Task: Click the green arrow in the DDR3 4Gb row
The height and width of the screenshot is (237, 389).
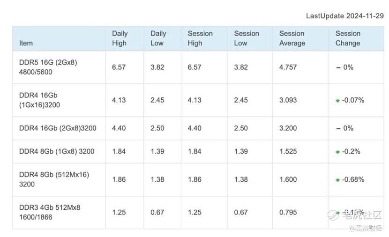Action: [x=337, y=213]
